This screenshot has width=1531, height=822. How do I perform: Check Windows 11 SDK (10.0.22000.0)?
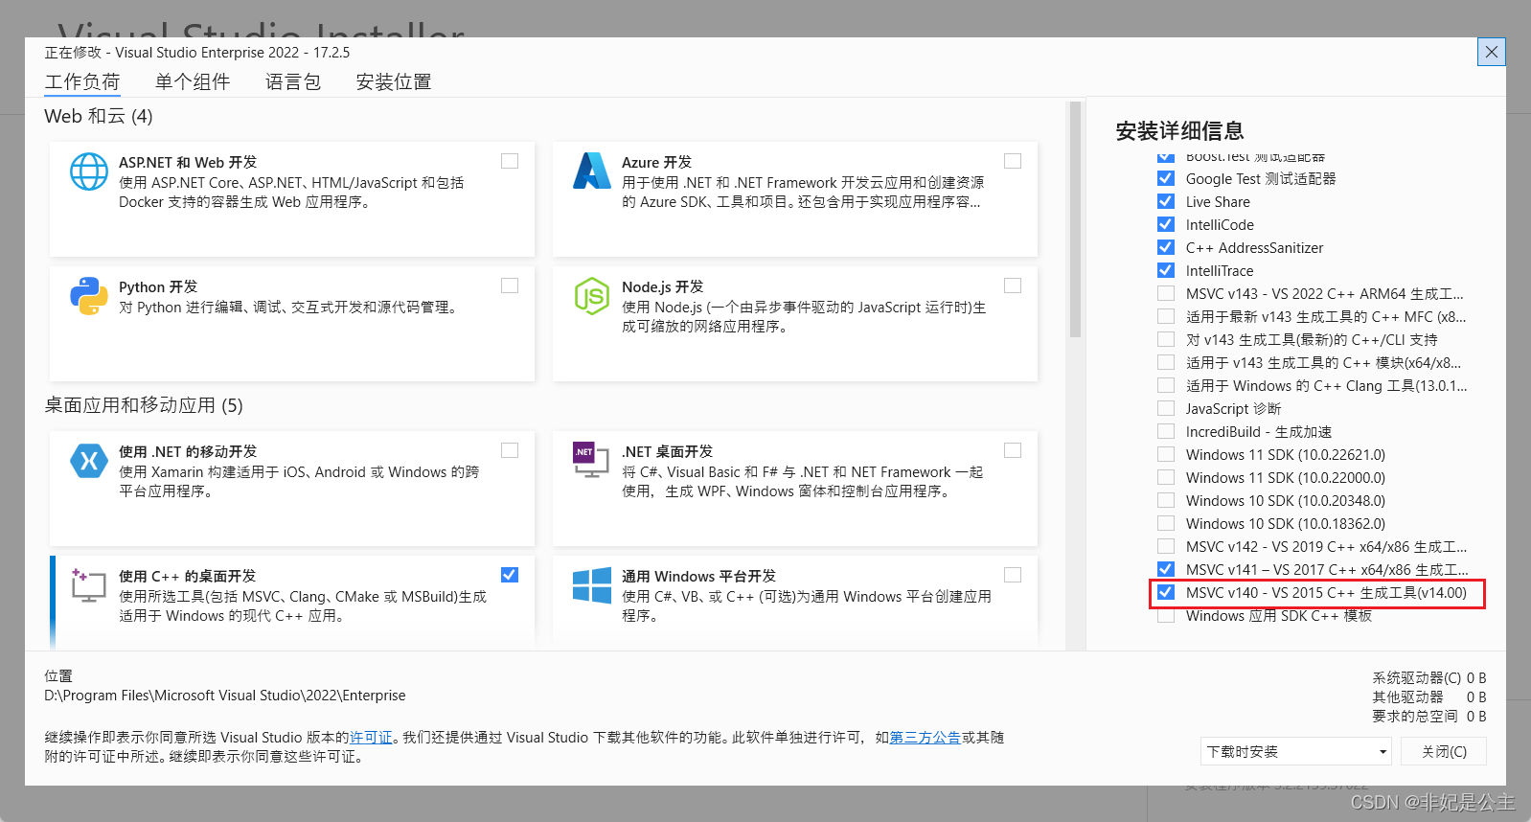pos(1166,477)
